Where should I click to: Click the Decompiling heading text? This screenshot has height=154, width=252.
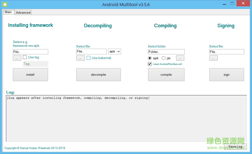[x=98, y=26]
